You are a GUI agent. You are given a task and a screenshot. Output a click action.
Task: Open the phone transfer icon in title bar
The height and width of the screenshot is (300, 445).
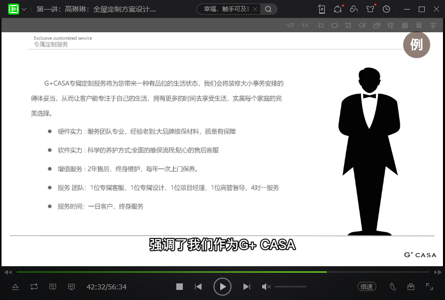[322, 9]
